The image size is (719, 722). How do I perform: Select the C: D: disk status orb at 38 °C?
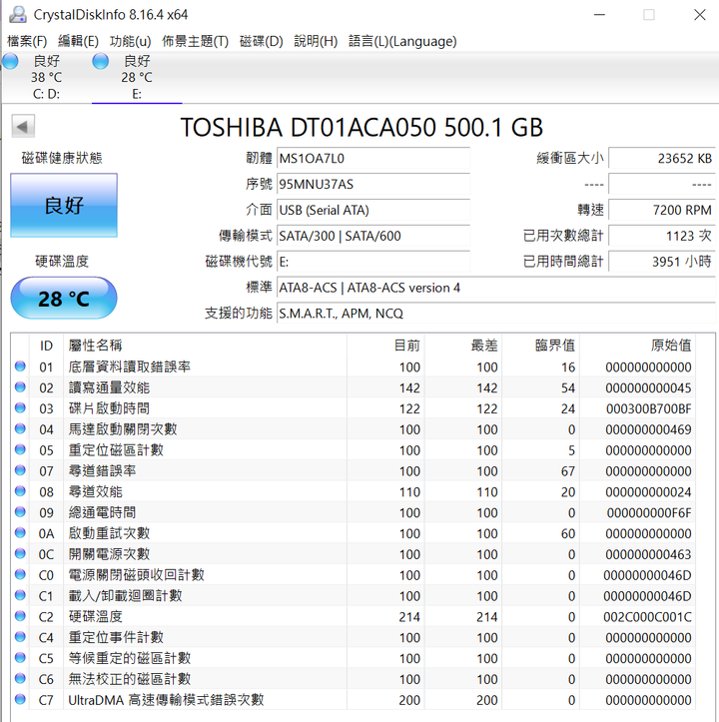click(10, 61)
